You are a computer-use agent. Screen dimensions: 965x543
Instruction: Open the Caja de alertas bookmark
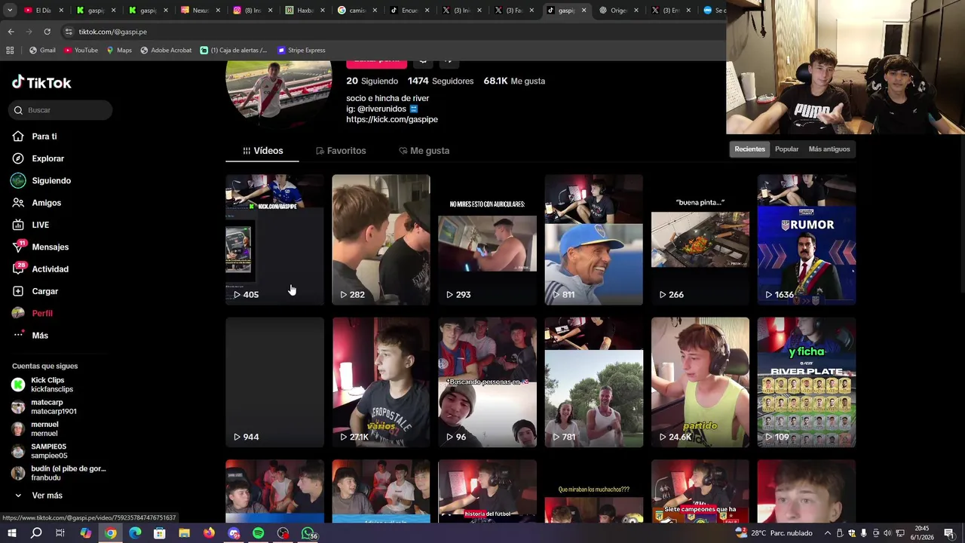coord(234,51)
